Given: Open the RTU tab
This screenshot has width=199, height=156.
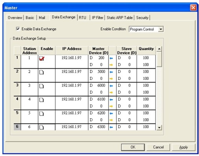Looking at the screenshot, I should [x=83, y=18].
